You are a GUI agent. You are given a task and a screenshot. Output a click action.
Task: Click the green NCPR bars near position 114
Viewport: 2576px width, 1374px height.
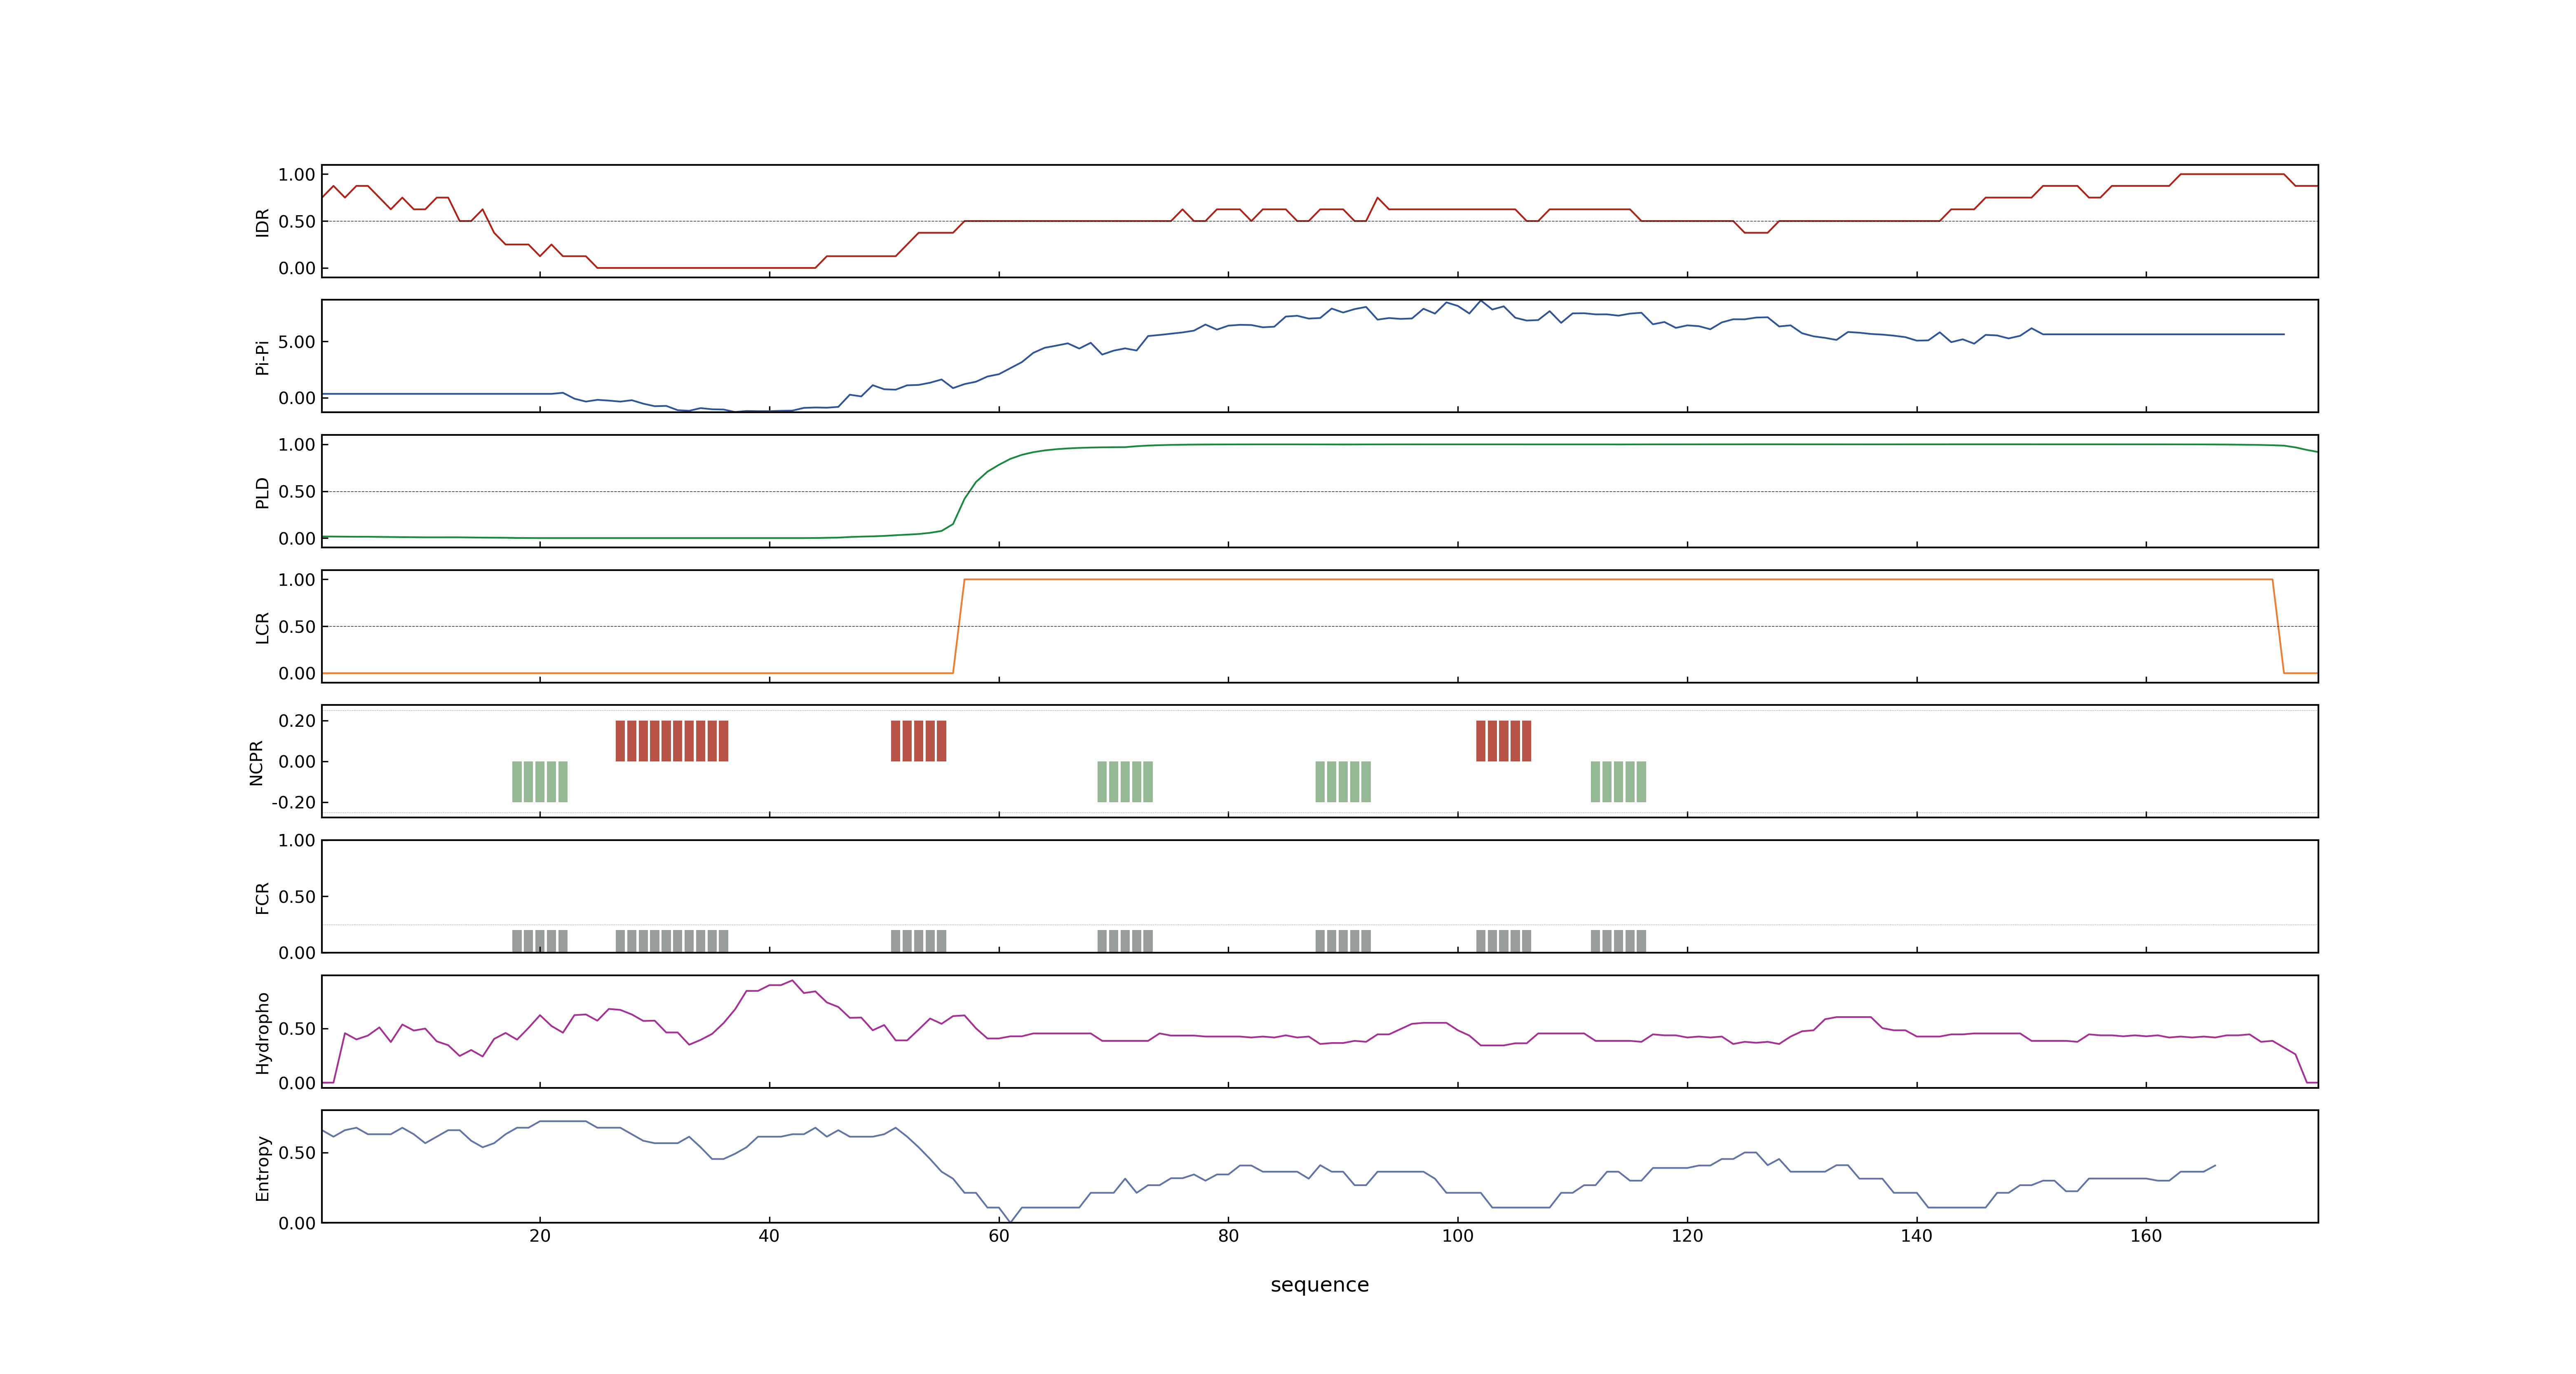click(x=1618, y=782)
